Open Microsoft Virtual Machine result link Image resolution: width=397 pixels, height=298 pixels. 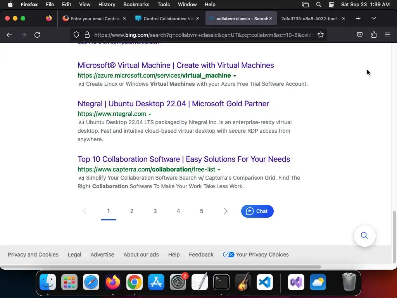pos(176,65)
